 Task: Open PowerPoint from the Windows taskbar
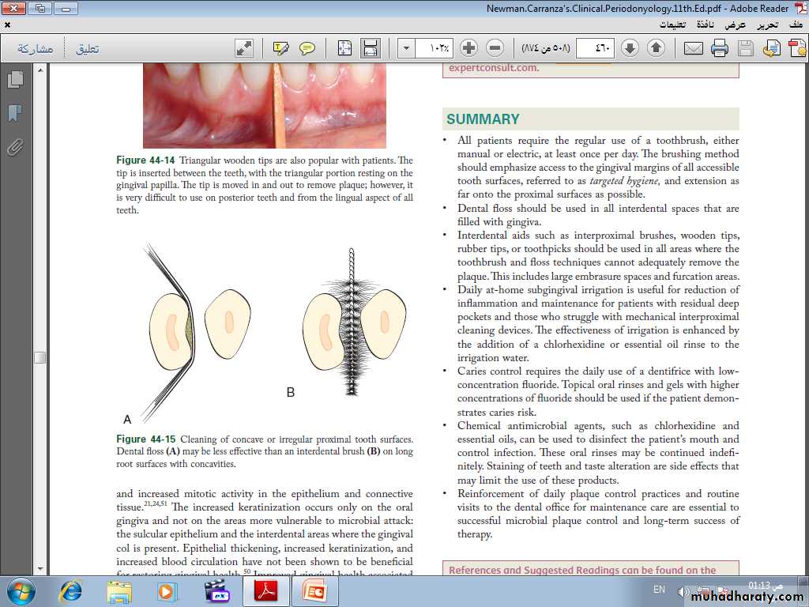pyautogui.click(x=315, y=590)
